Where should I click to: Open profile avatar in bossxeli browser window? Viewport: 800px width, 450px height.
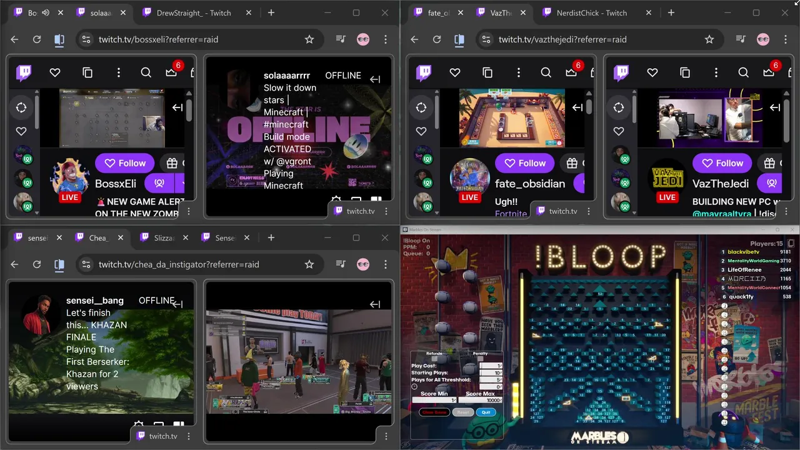click(363, 39)
